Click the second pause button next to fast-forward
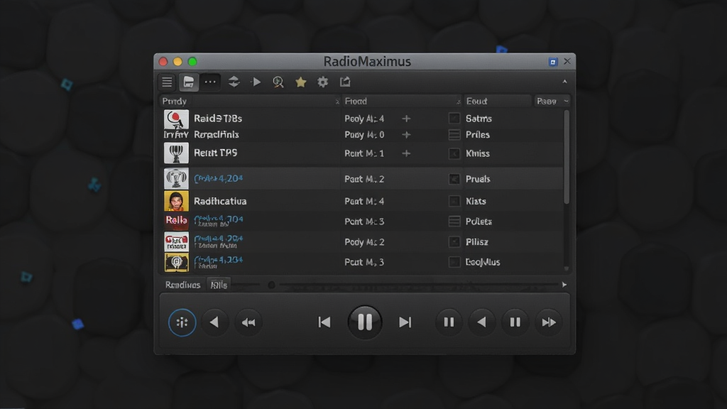 (x=515, y=322)
